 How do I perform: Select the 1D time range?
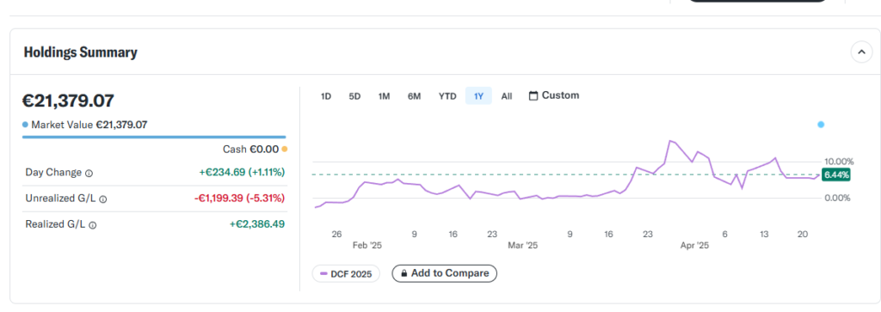326,96
